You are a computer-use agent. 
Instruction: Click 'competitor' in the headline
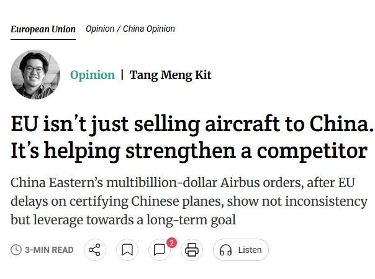[x=312, y=151]
